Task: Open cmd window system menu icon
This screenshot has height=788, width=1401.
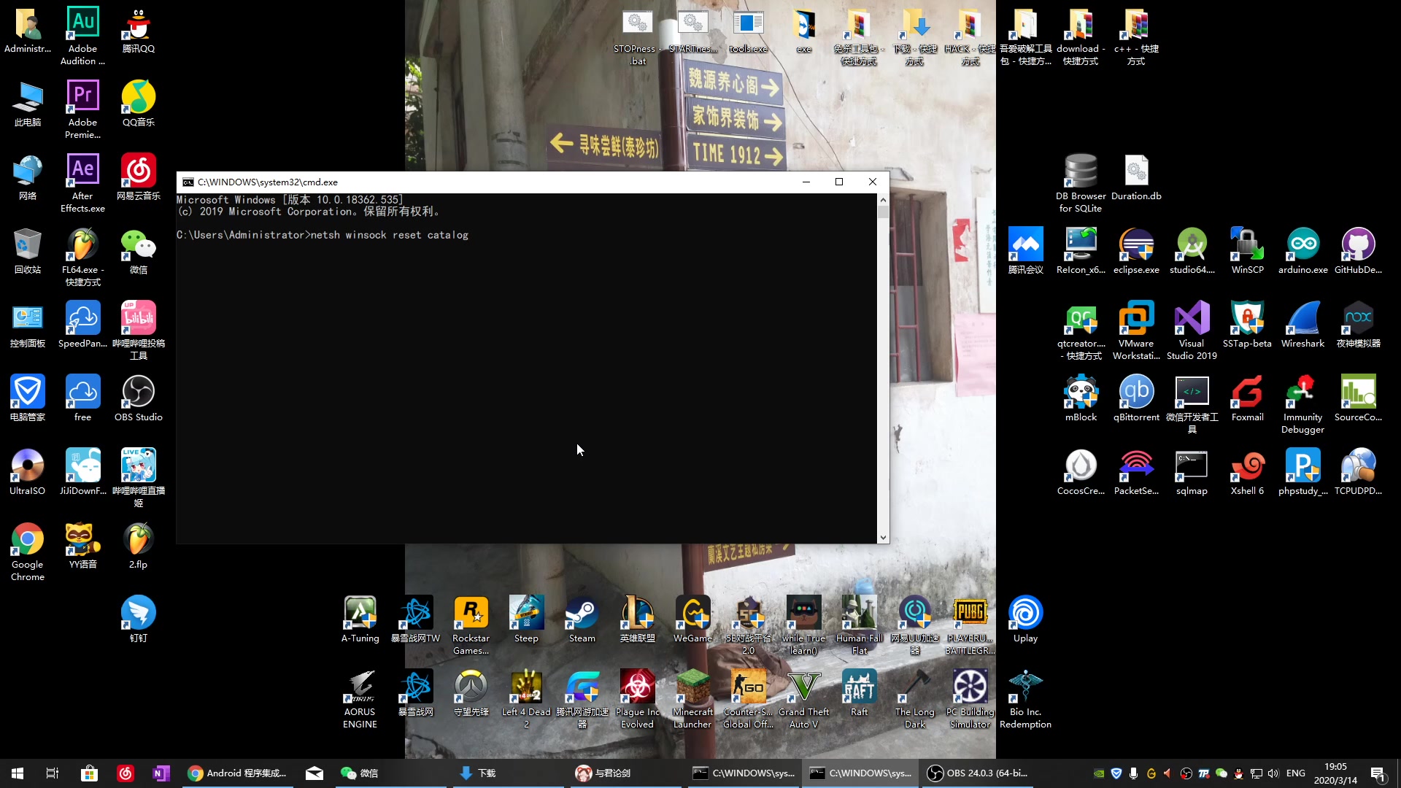Action: click(x=188, y=182)
